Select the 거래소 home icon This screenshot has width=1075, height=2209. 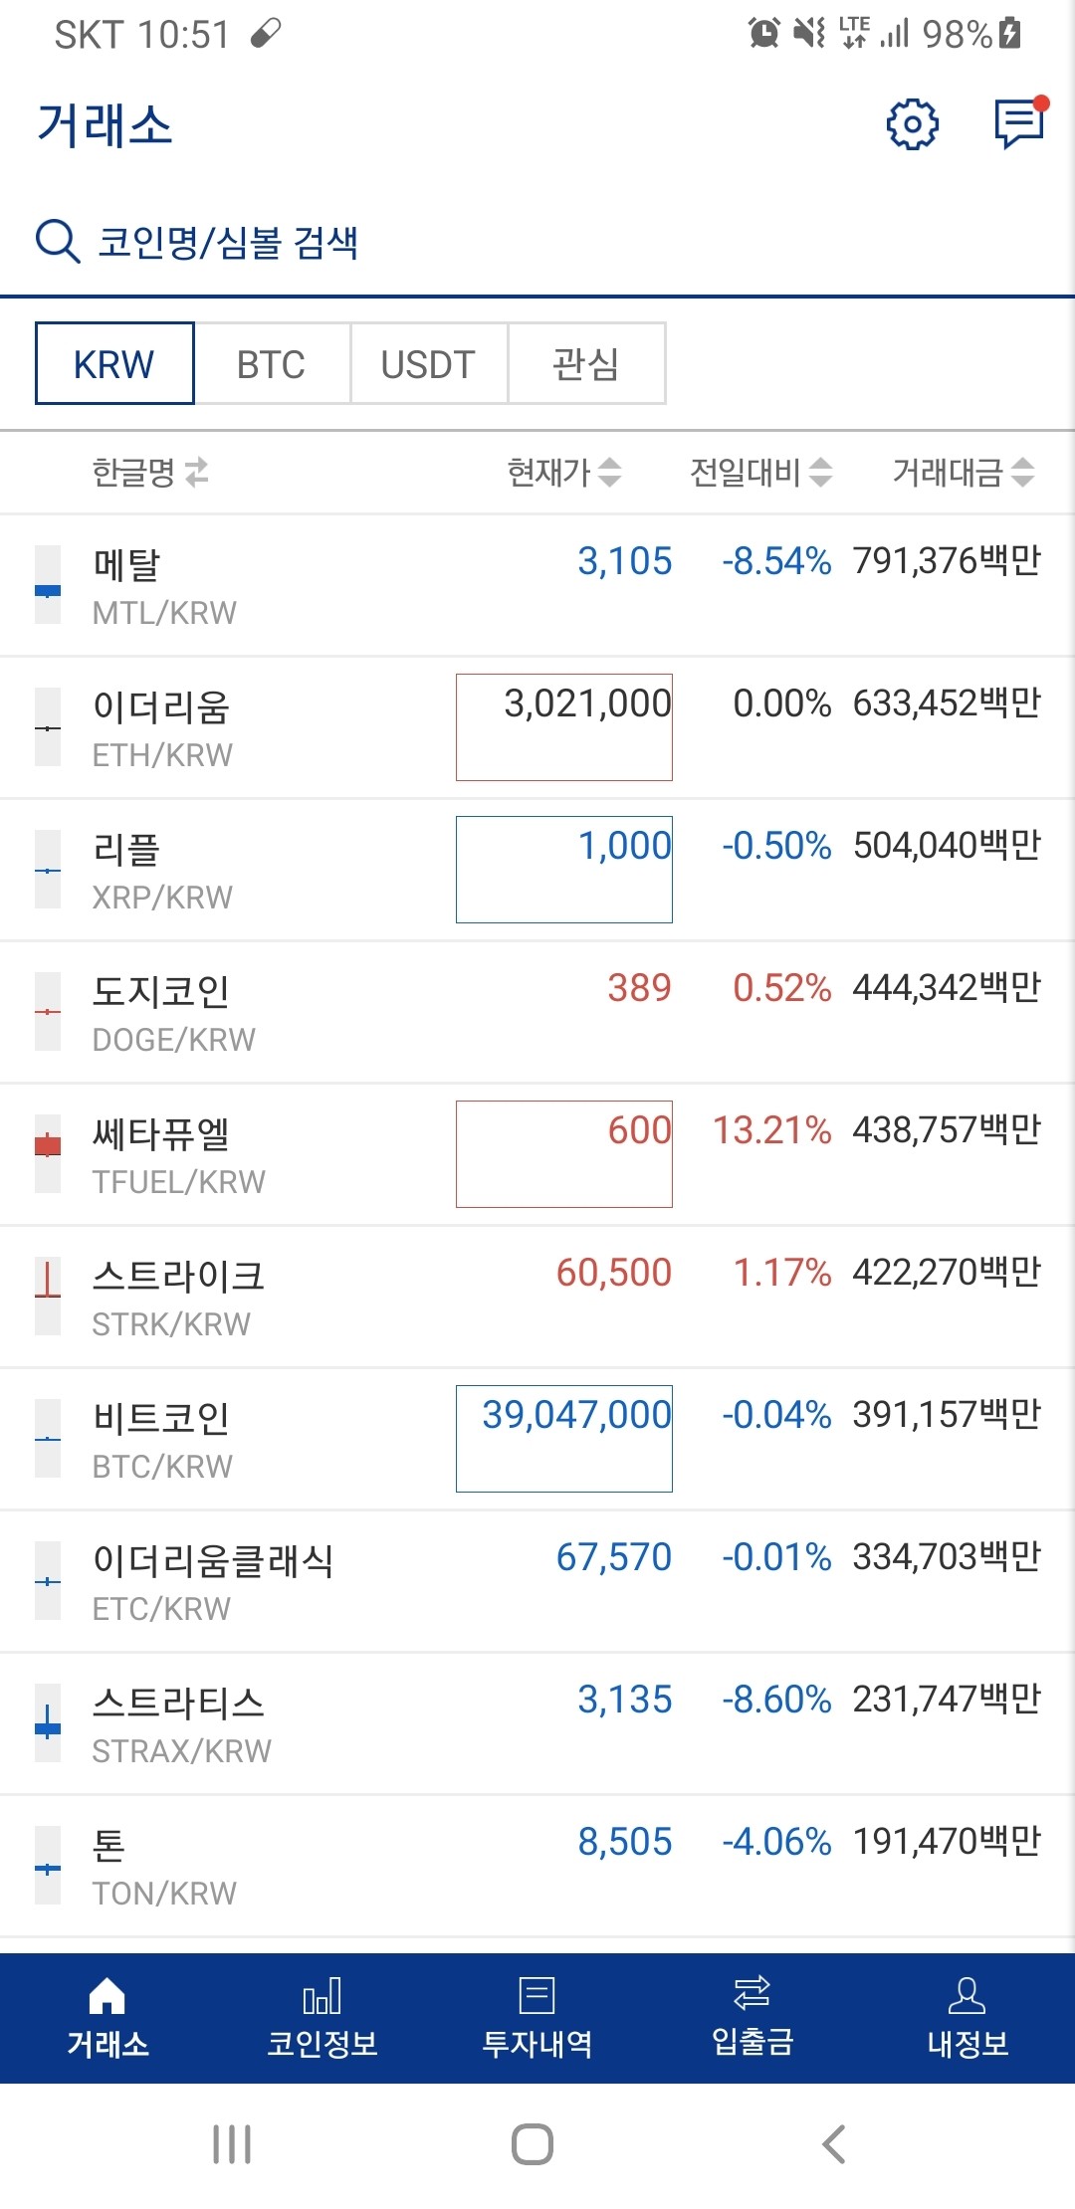(107, 2020)
